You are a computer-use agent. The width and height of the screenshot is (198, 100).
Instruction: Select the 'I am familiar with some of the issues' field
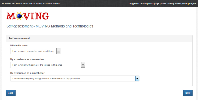pyautogui.click(x=48, y=65)
